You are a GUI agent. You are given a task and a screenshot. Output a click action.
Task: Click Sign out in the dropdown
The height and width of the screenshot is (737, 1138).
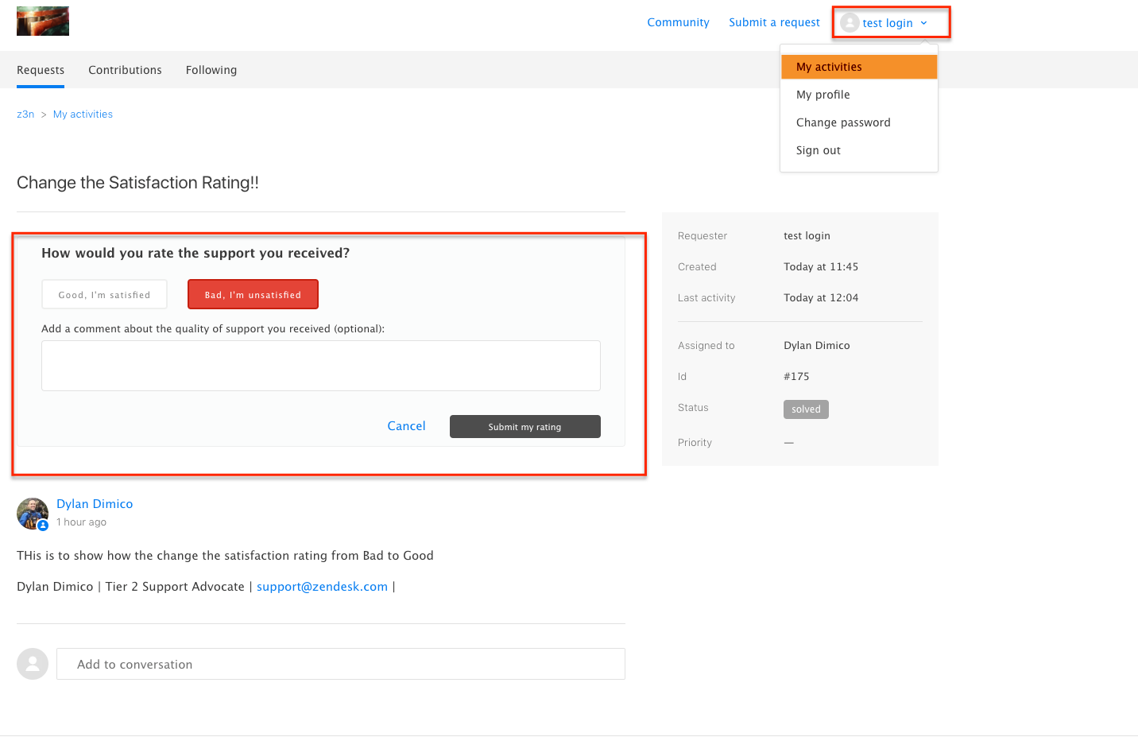[818, 150]
